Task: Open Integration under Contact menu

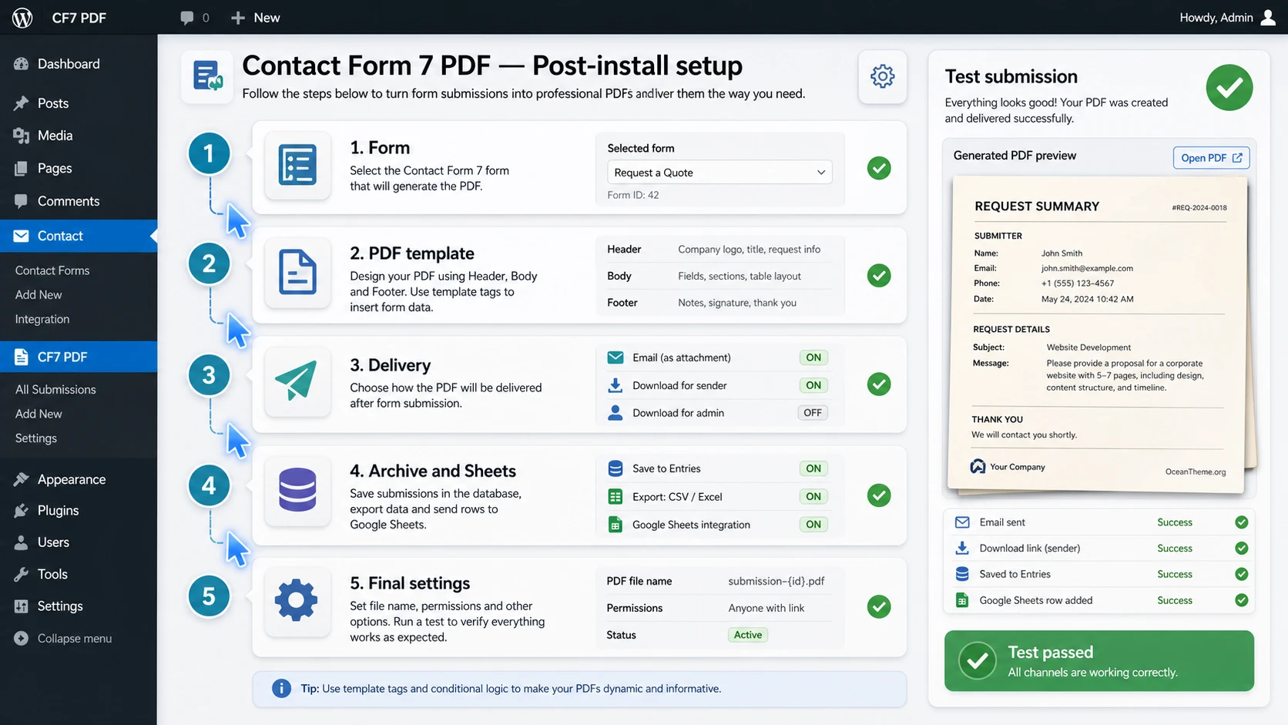Action: 42,319
